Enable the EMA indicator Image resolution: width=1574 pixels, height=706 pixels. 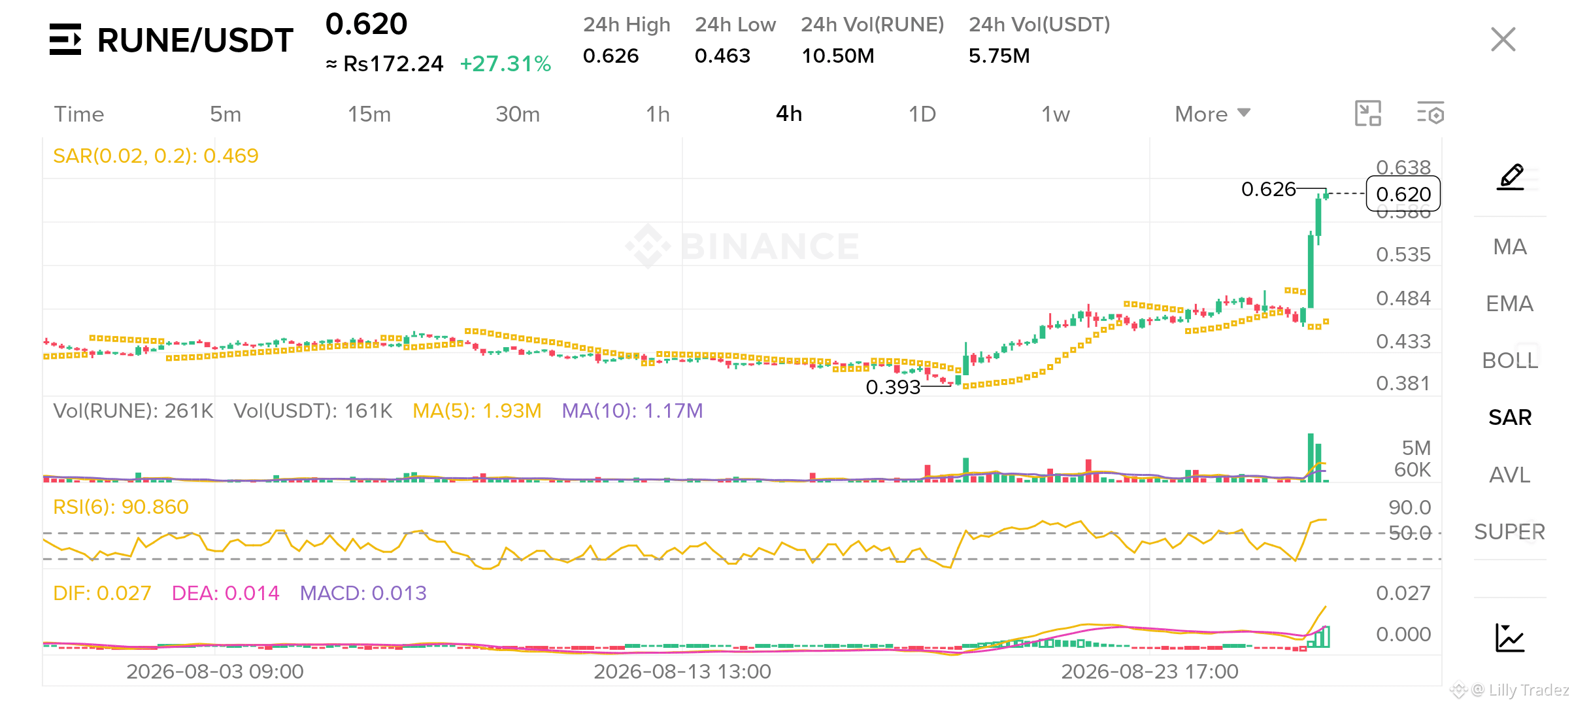click(x=1510, y=303)
